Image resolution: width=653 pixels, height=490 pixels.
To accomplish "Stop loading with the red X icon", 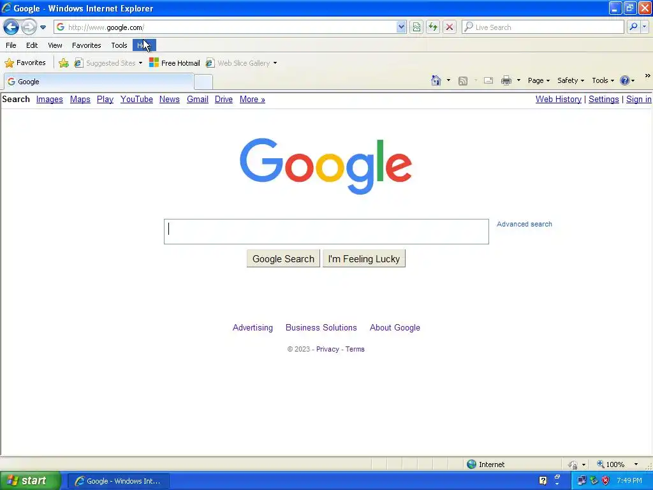I will pyautogui.click(x=450, y=27).
